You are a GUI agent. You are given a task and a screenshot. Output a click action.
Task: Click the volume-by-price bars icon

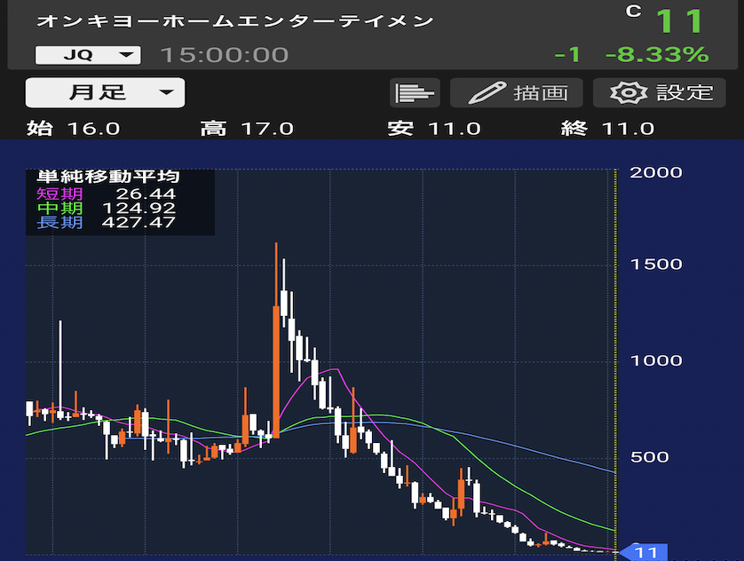point(415,92)
